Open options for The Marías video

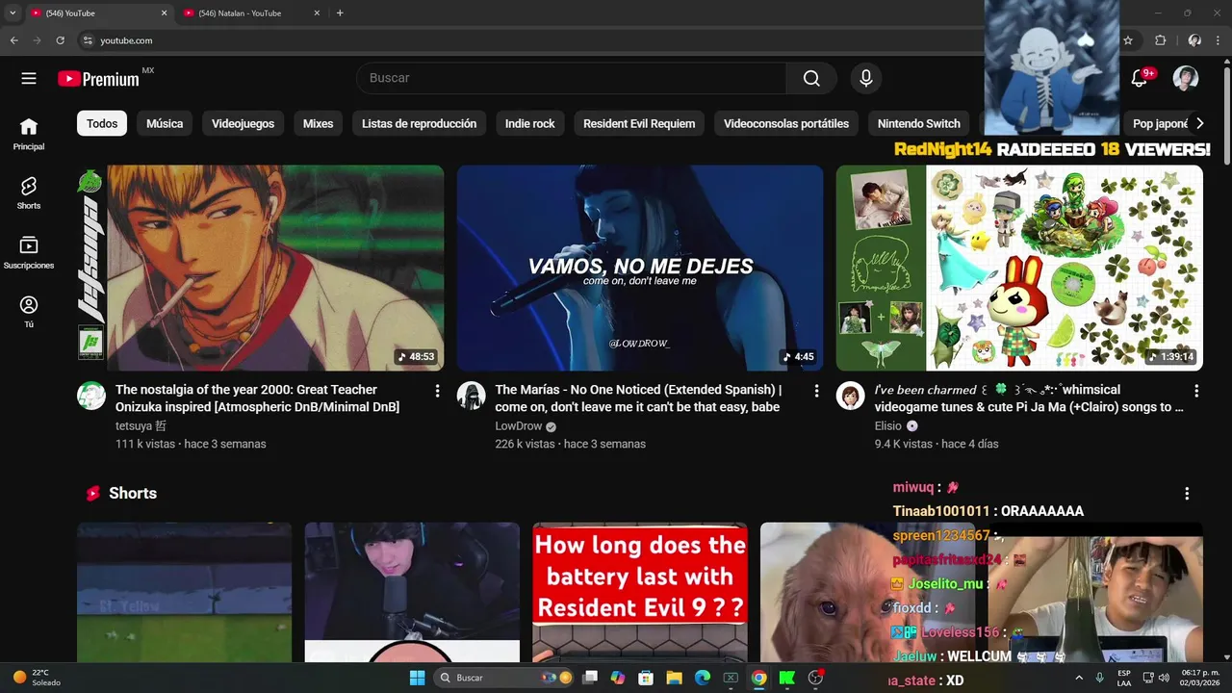816,391
